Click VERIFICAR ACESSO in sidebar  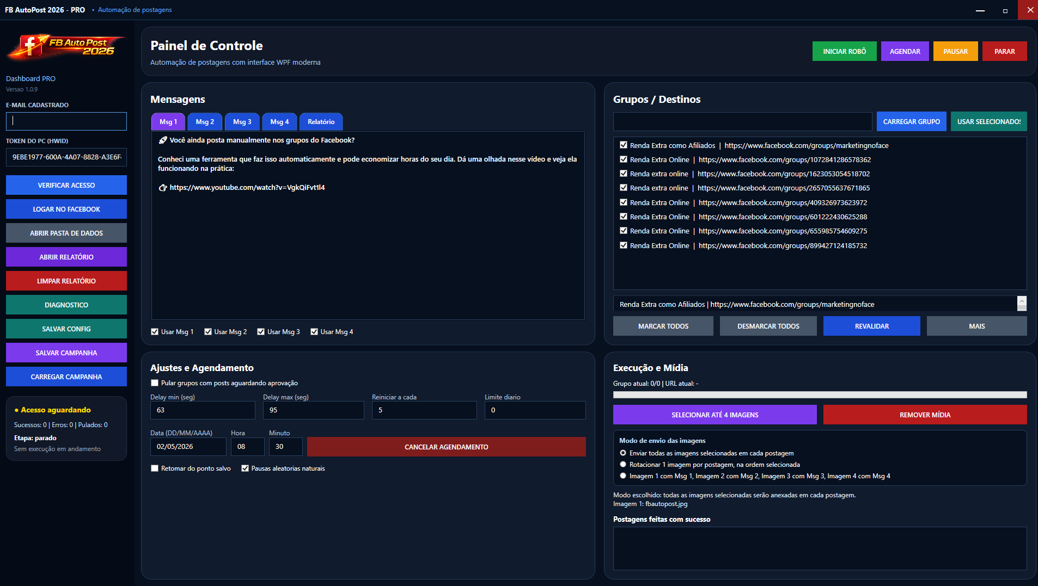tap(66, 185)
